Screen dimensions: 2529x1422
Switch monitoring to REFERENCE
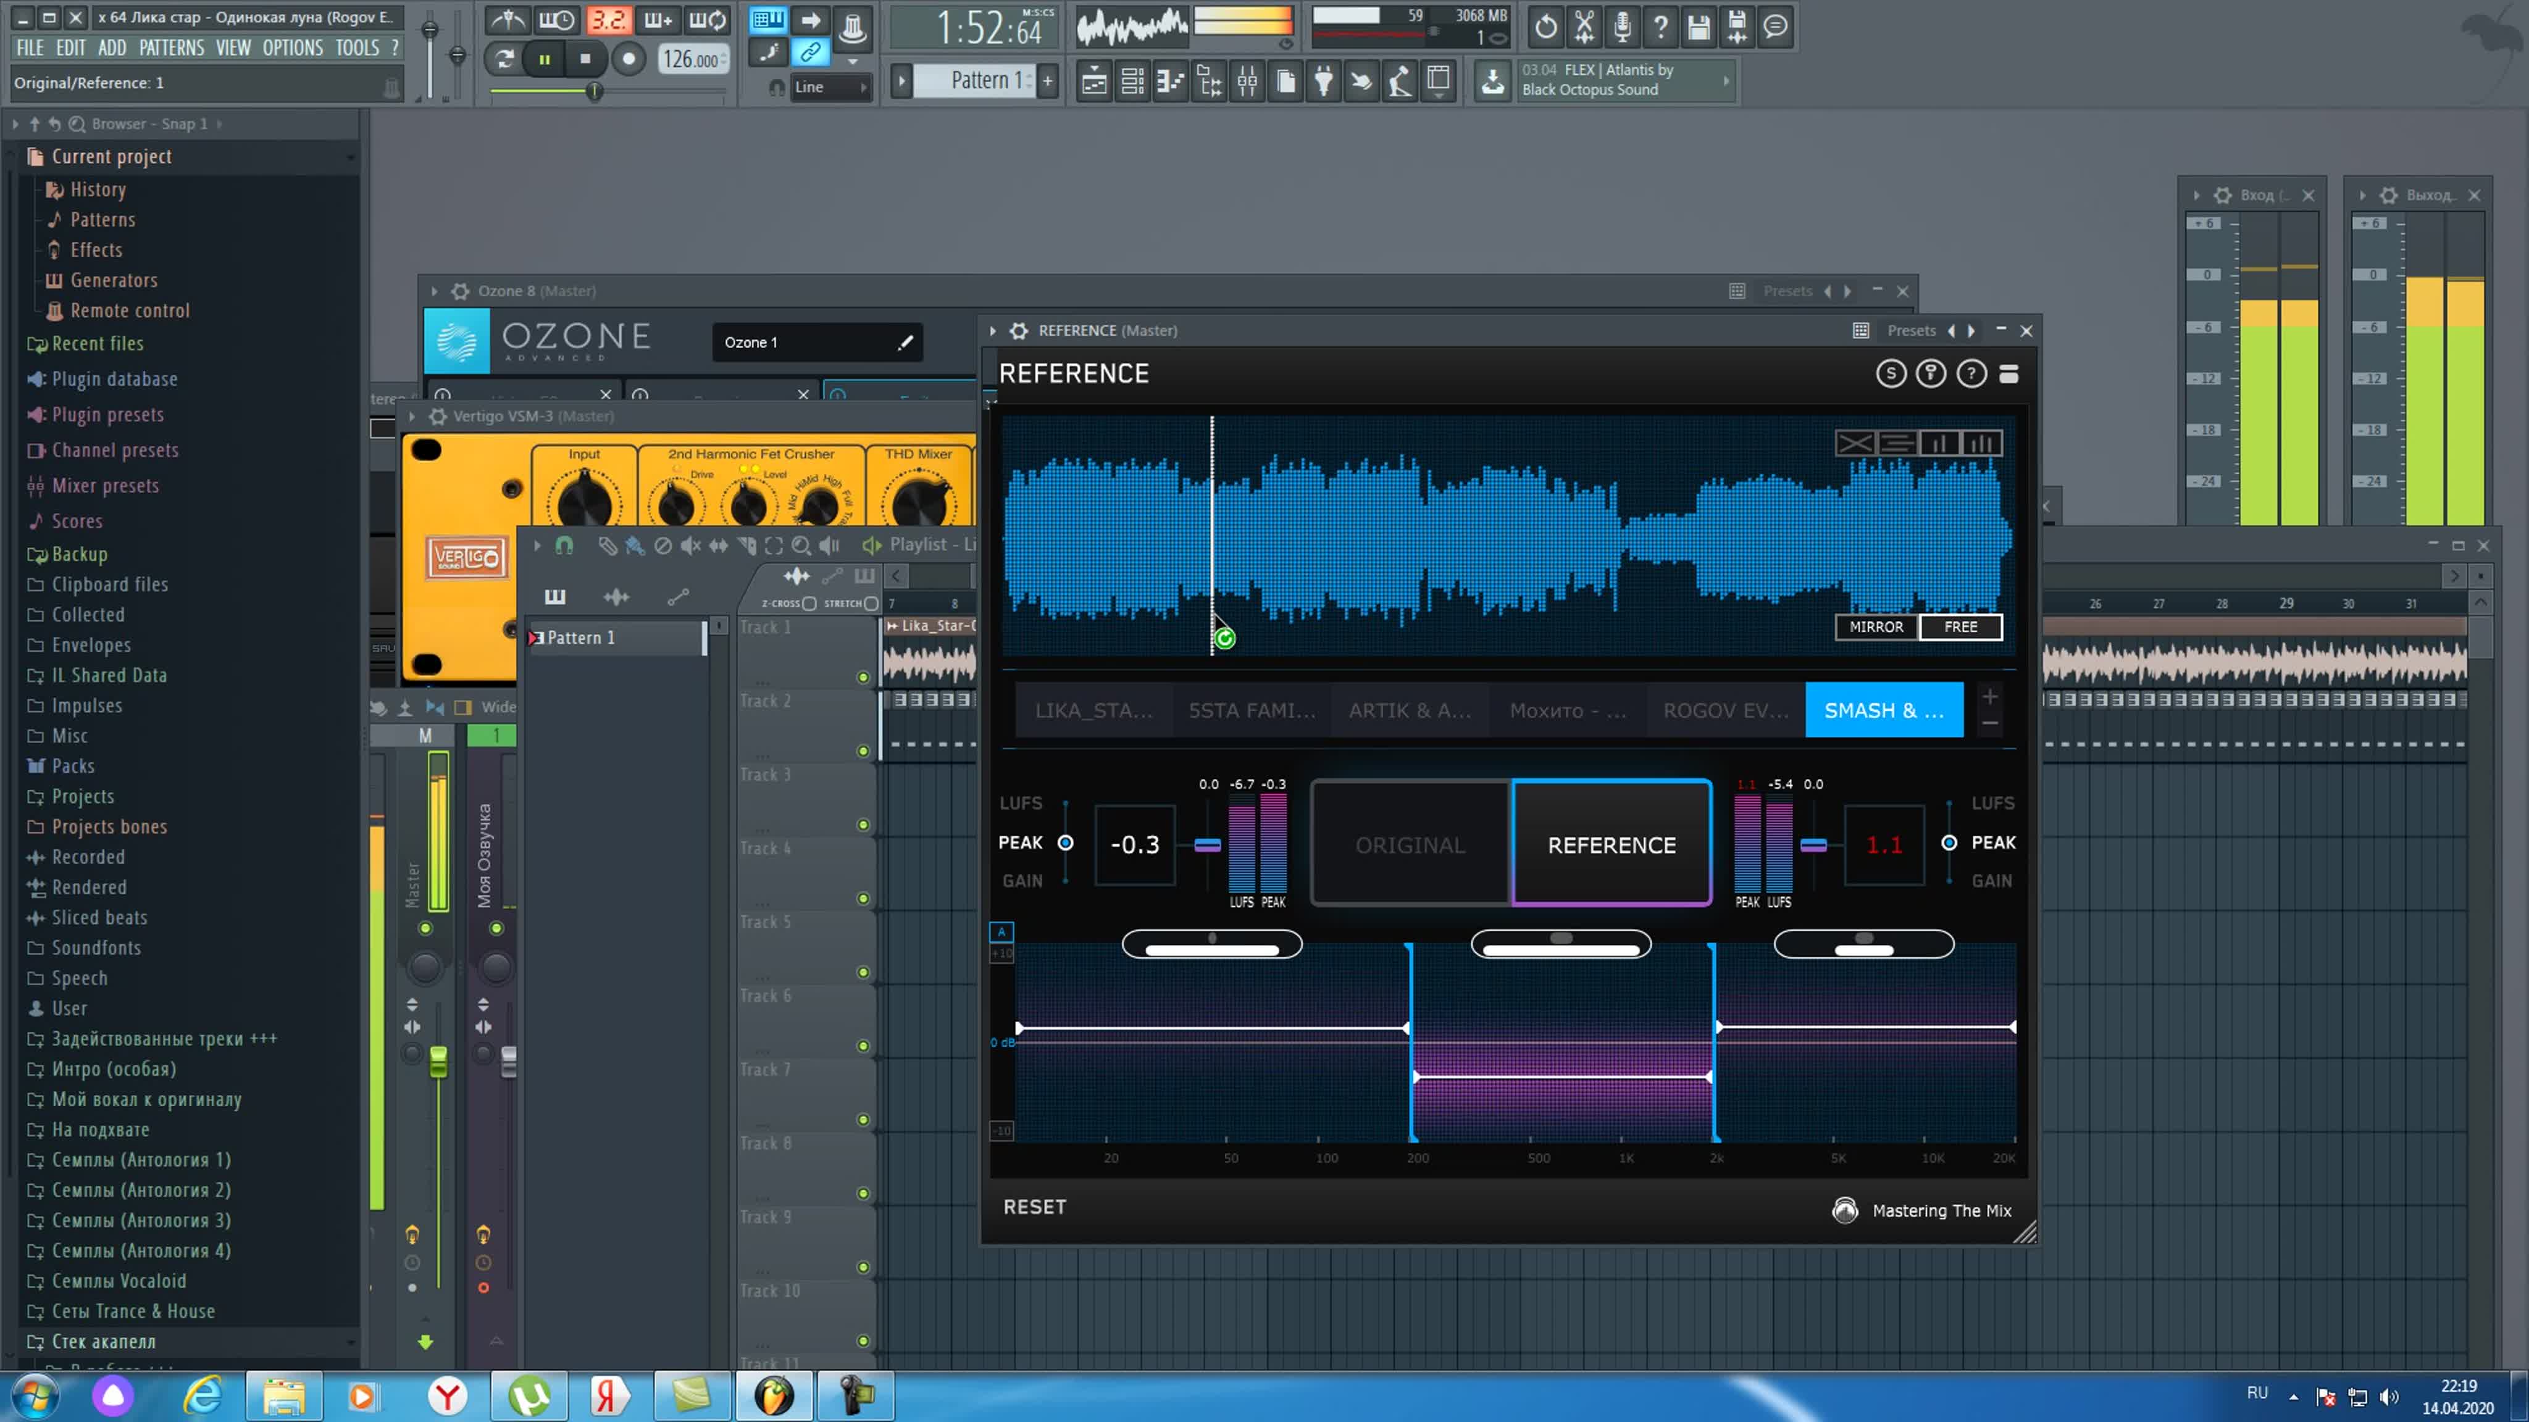pos(1612,845)
